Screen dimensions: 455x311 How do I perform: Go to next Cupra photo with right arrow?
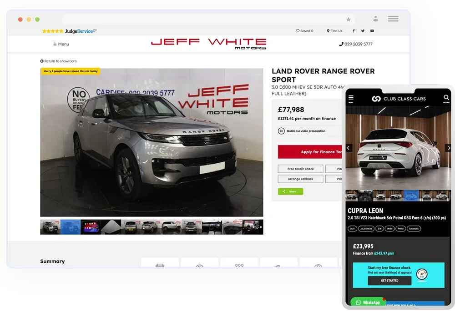coord(448,148)
